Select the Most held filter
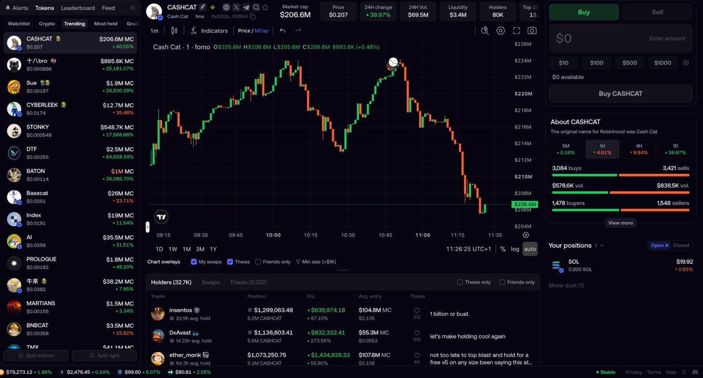This screenshot has height=378, width=703. 105,23
